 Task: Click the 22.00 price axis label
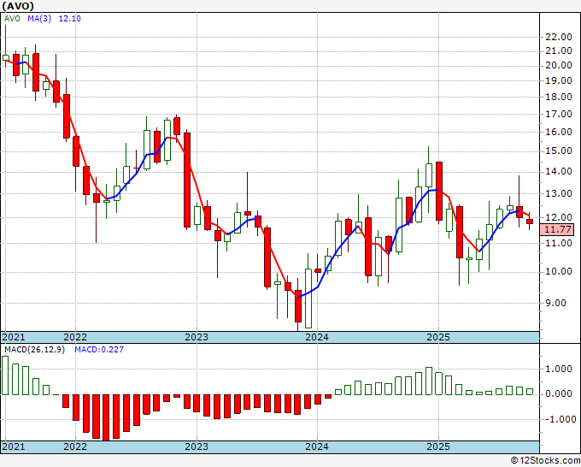tap(559, 37)
